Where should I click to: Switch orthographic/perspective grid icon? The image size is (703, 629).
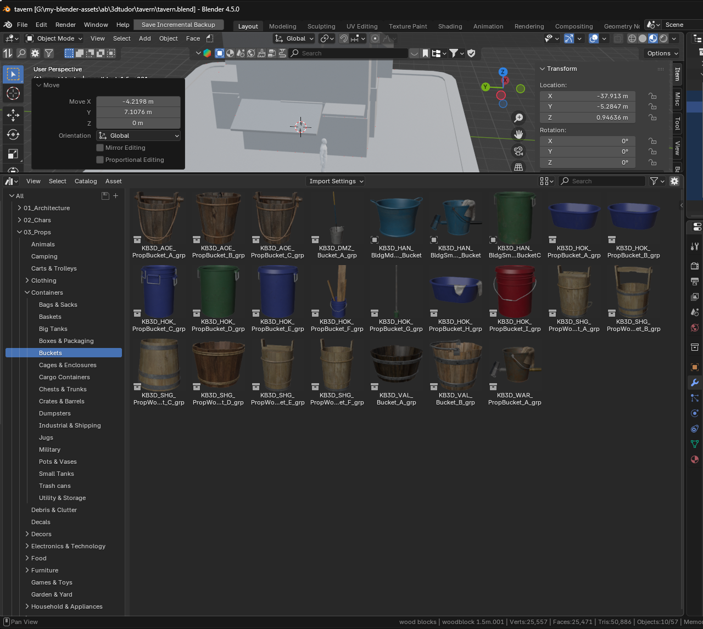coord(518,167)
